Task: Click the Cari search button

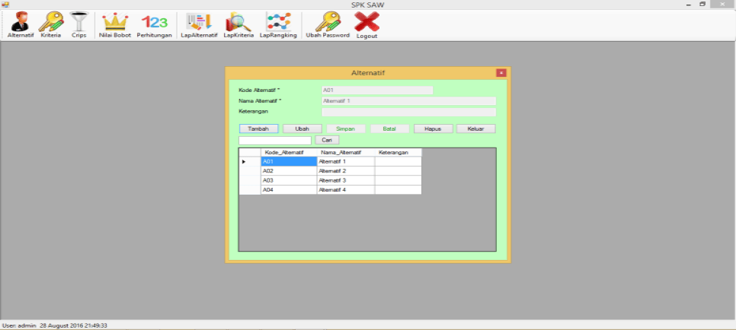Action: click(327, 141)
